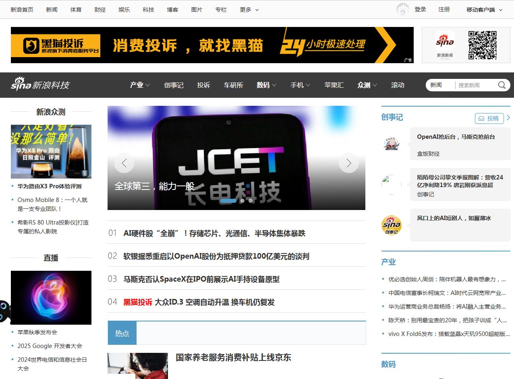514x379 pixels.
Task: Open 苹果秋季发布会 live link
Action: (x=37, y=332)
